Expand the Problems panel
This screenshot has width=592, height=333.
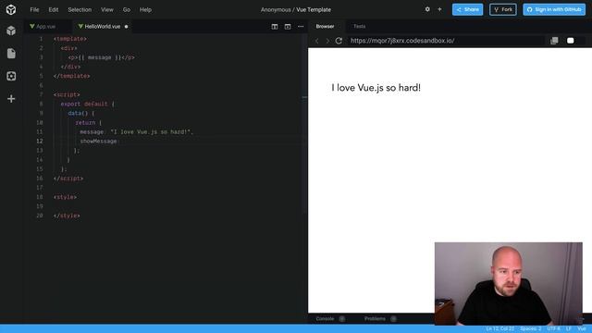(x=380, y=318)
